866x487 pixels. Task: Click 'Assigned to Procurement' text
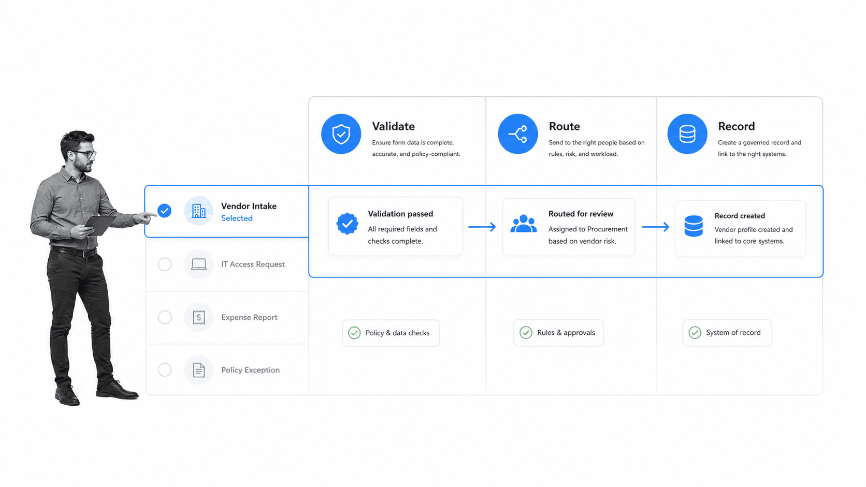(x=588, y=235)
